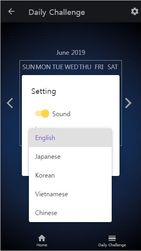Select English from language list
The image size is (141, 251).
(70, 138)
